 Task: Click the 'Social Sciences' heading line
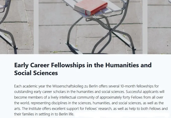click(x=36, y=73)
